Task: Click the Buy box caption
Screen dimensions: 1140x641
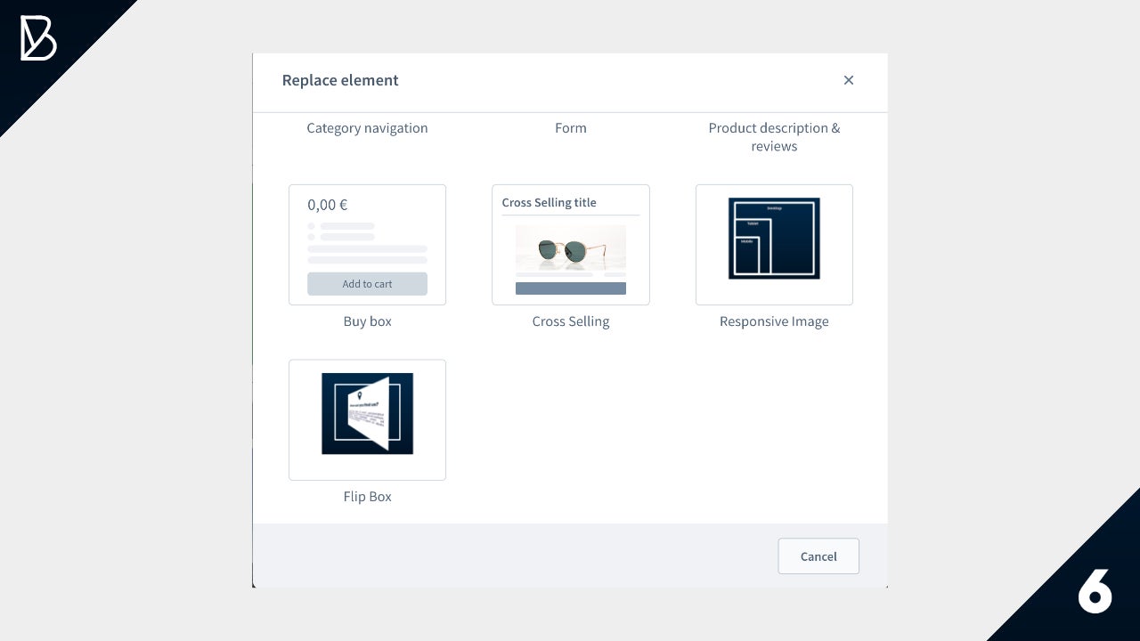Action: (x=367, y=321)
